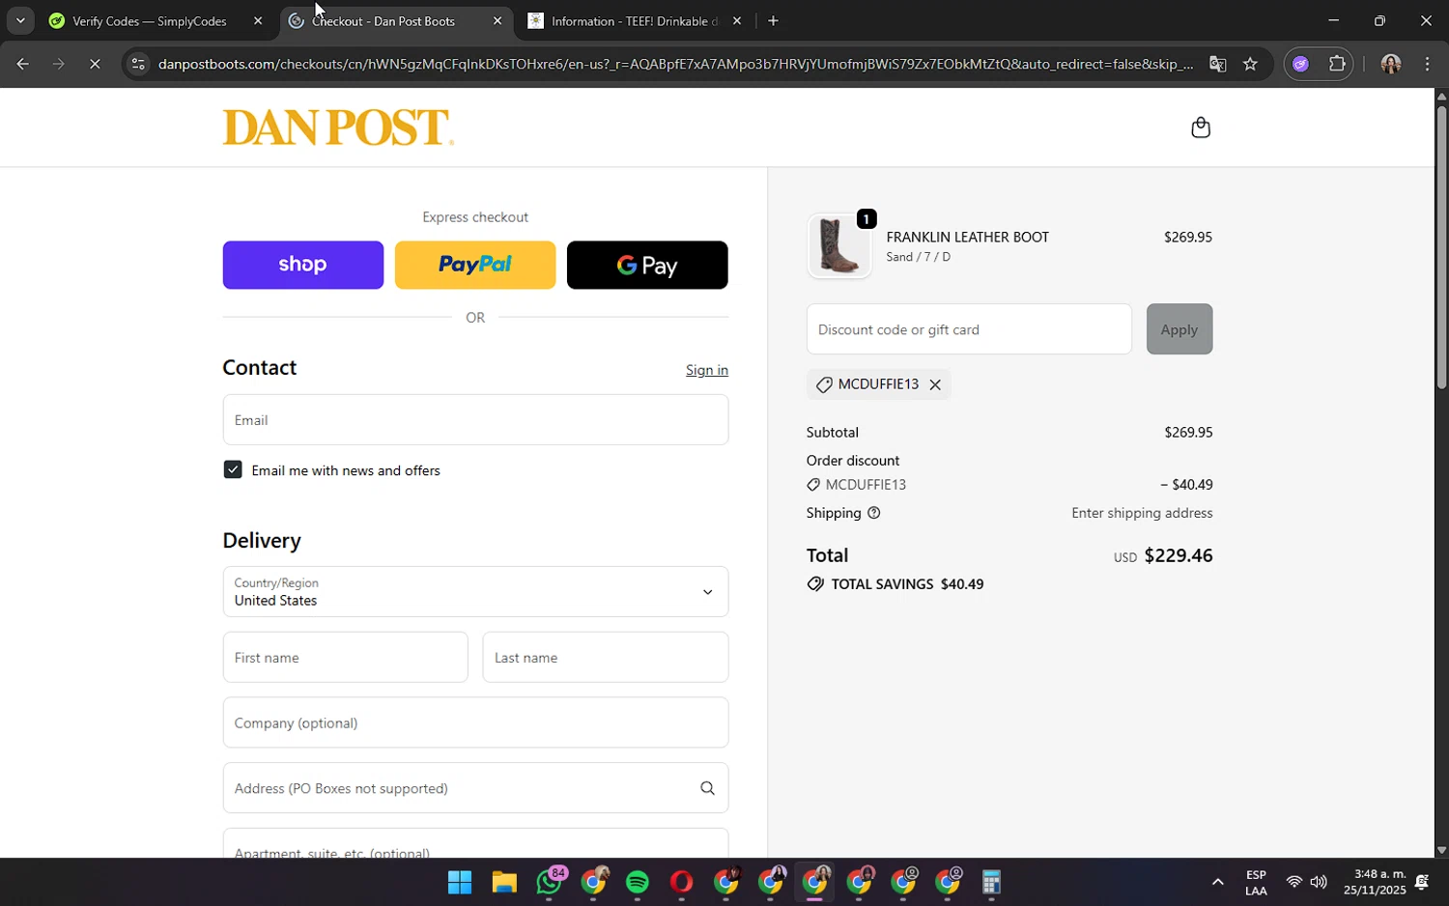Open the tab search dropdown arrow
1449x906 pixels.
tap(19, 20)
